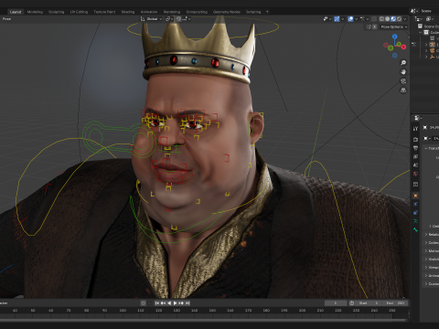This screenshot has width=439, height=329.
Task: Jump to the timeline end frame
Action: coord(187,303)
